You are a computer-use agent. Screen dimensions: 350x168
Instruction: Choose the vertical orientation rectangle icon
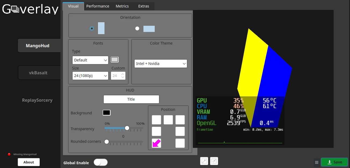pyautogui.click(x=101, y=28)
